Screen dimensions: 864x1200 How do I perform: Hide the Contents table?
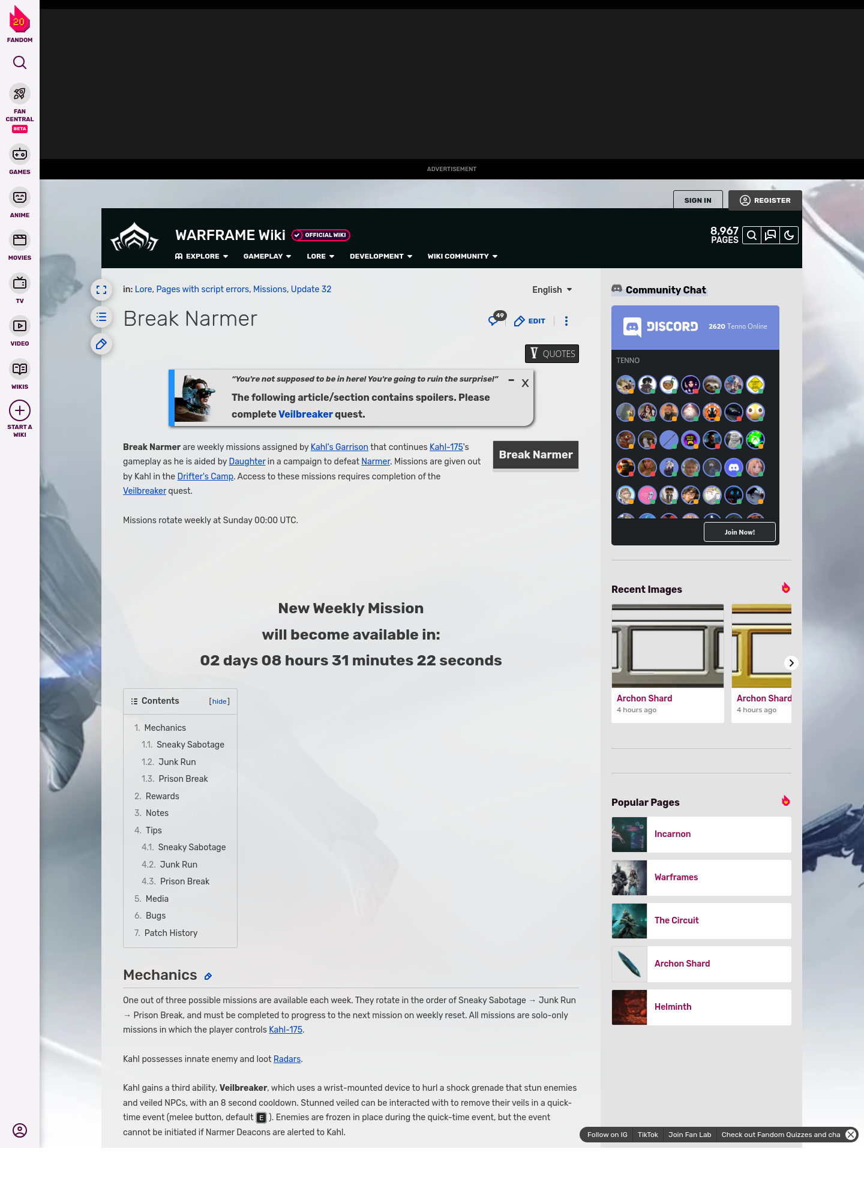tap(220, 701)
